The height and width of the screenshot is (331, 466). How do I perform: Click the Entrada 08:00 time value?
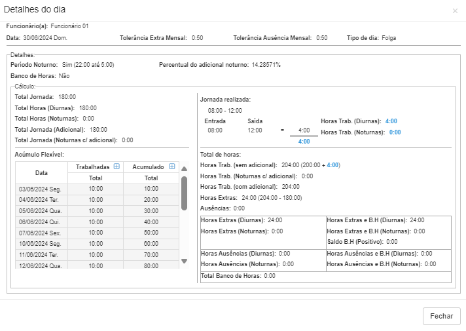click(215, 130)
